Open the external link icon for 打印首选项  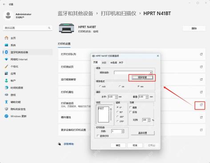coord(201,105)
